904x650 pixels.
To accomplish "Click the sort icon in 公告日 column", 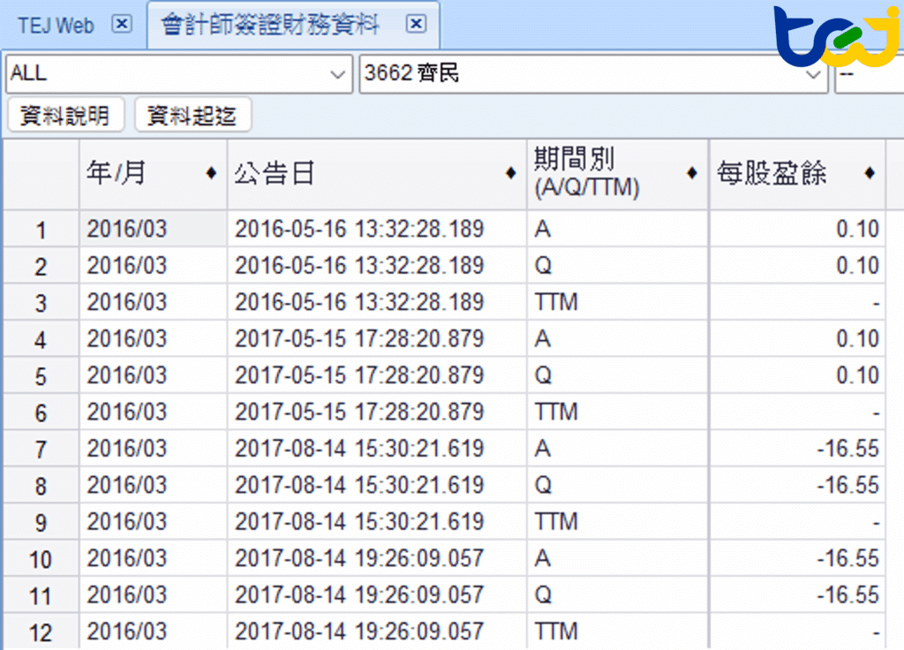I will pos(510,174).
